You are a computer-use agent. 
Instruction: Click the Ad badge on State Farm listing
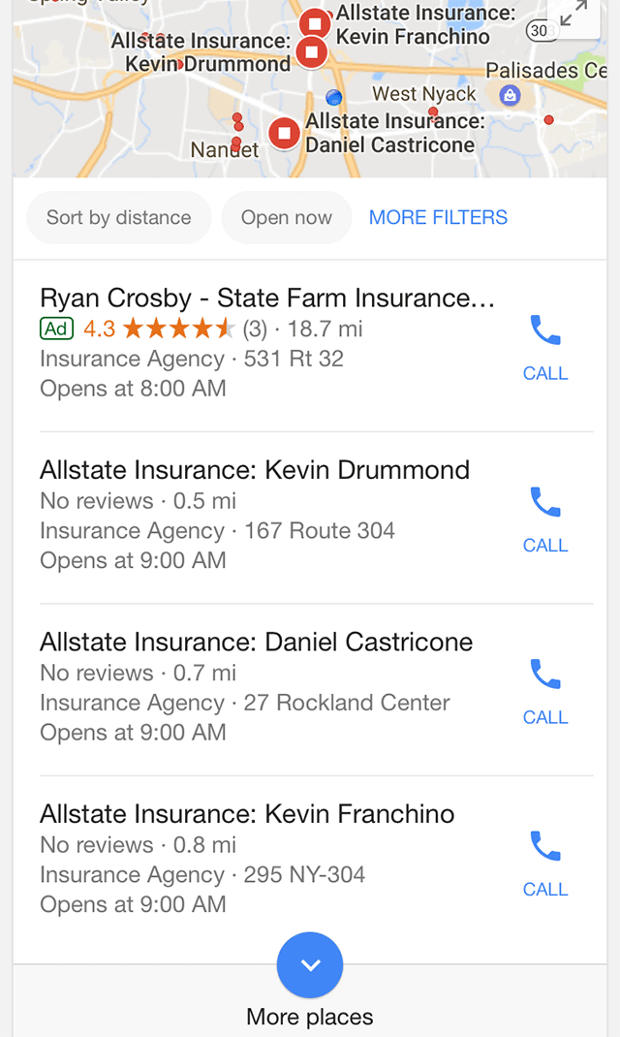click(56, 329)
